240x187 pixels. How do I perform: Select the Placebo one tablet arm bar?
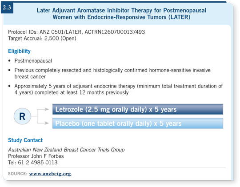point(138,123)
